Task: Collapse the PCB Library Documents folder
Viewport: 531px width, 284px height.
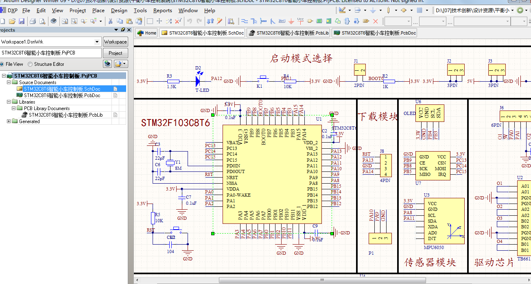Action: click(x=14, y=108)
